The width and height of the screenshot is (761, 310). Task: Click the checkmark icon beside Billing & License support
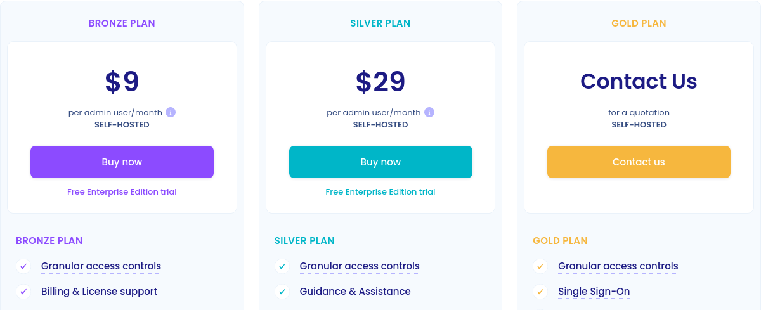[x=24, y=292]
